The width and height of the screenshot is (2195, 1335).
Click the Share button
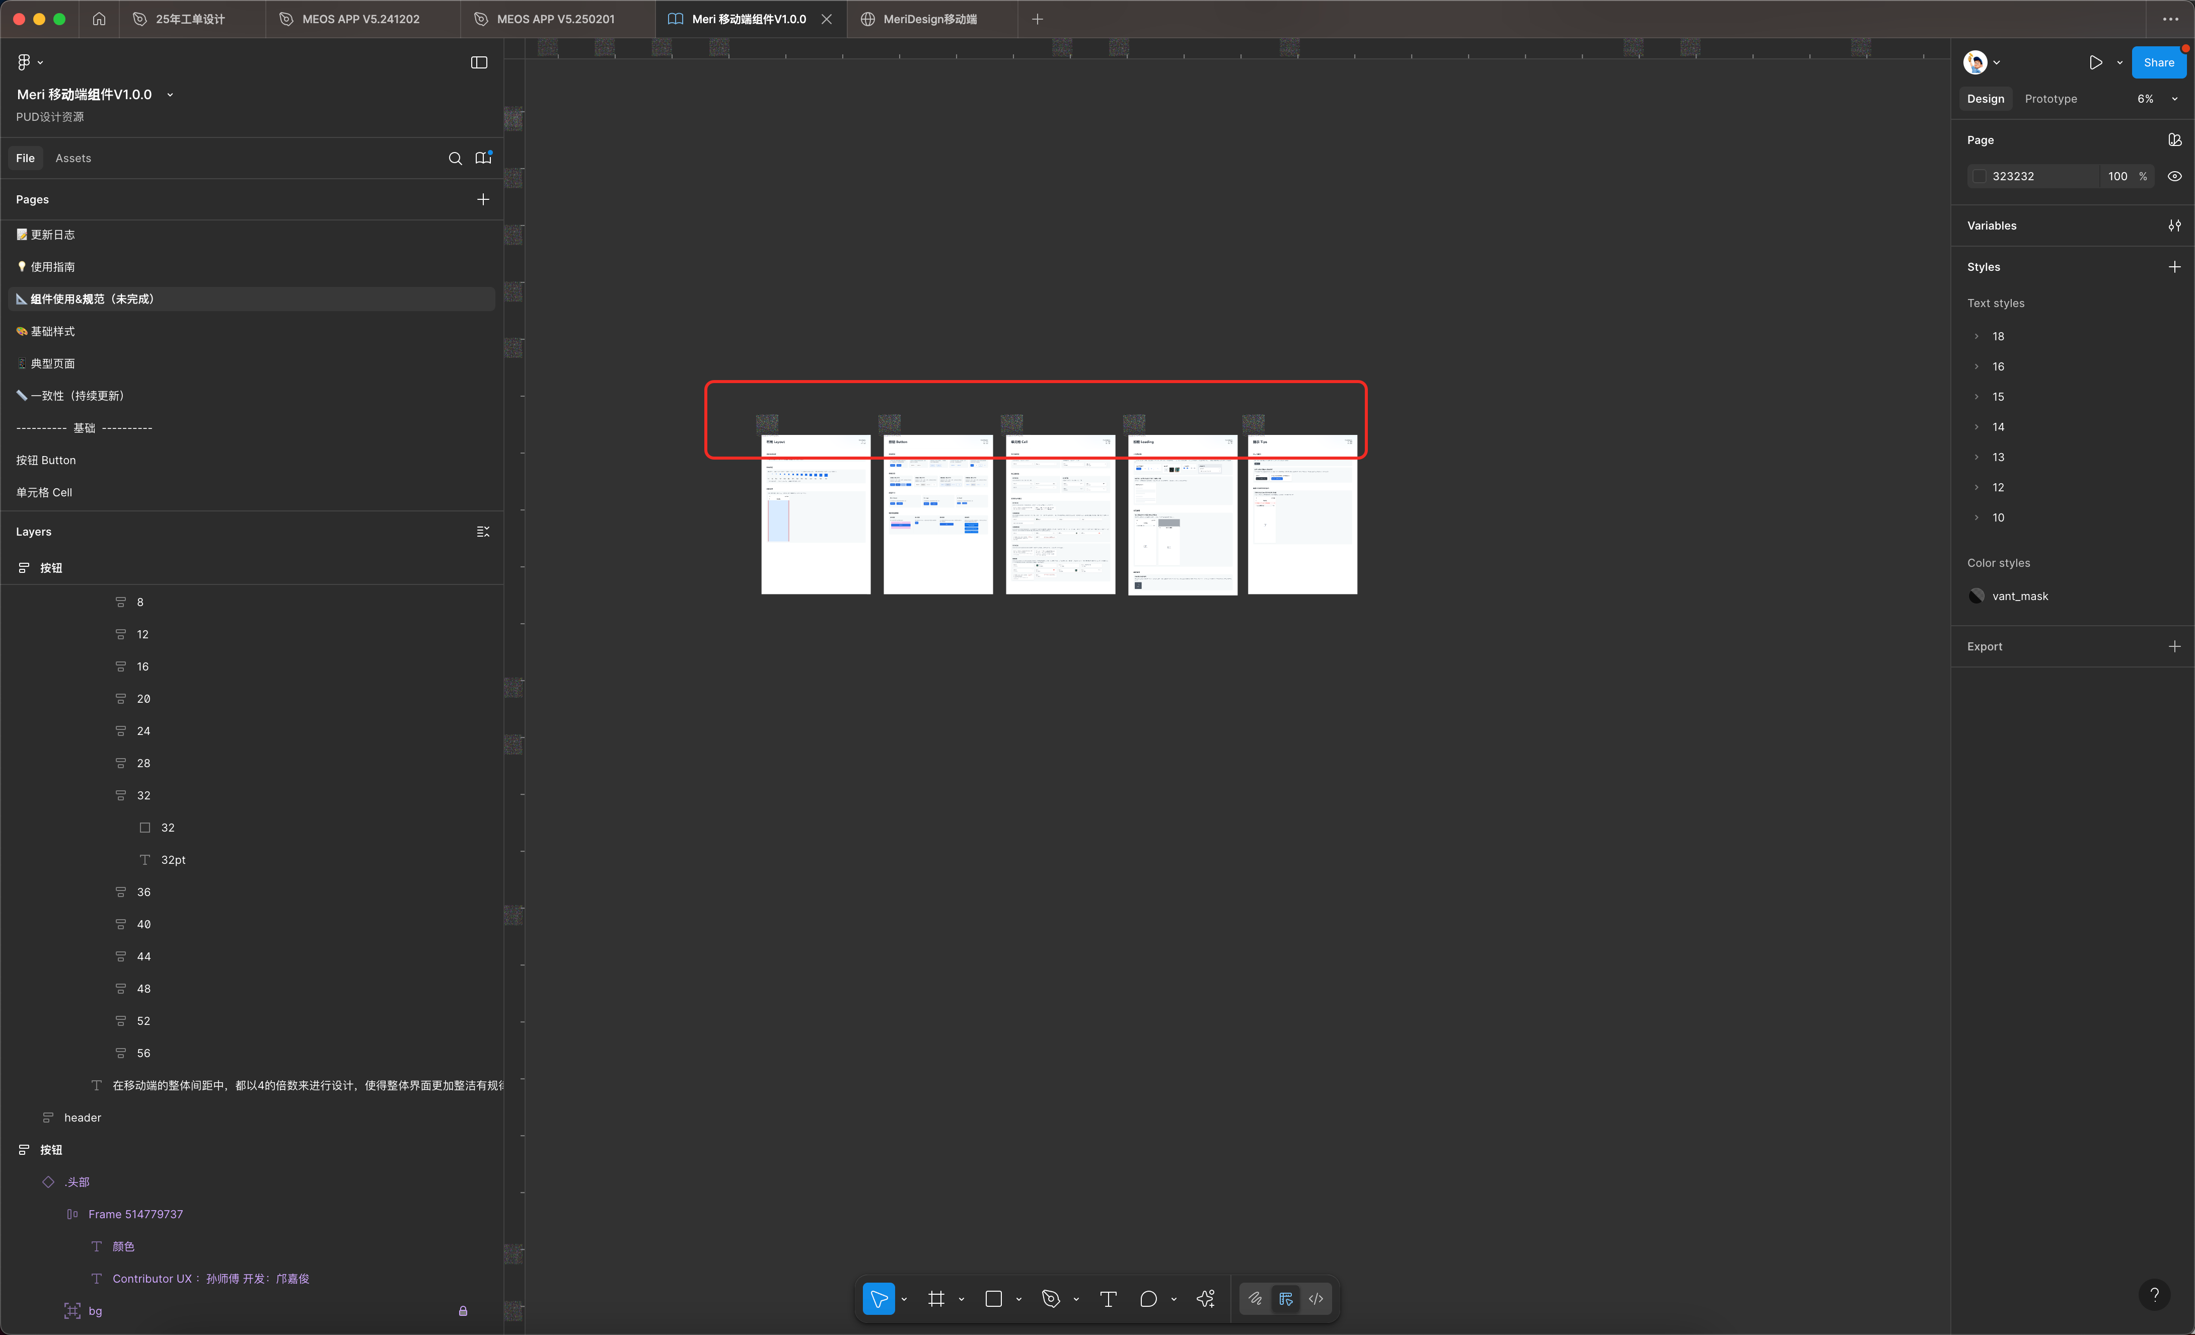tap(2158, 62)
